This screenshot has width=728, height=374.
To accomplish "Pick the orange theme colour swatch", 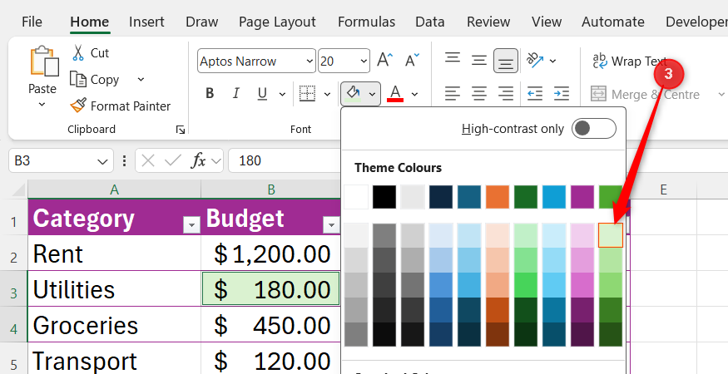I will (498, 197).
